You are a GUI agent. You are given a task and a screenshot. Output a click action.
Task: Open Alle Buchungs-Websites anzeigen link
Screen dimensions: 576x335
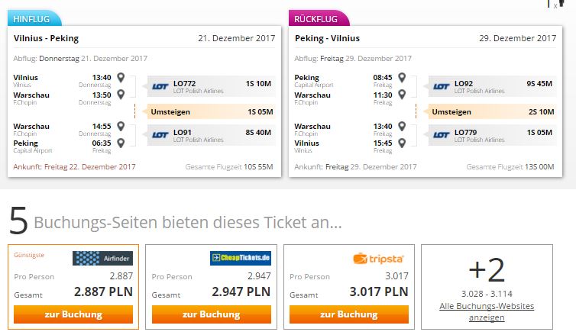(487, 311)
